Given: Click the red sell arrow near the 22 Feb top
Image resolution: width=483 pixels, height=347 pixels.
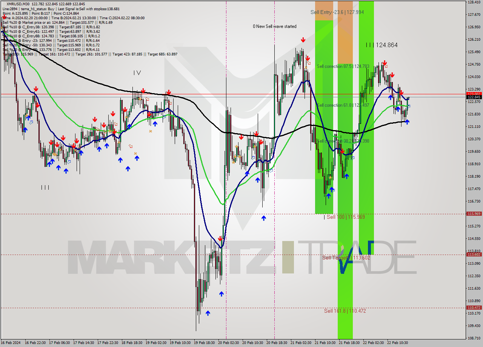Looking at the screenshot, I should coord(385,63).
